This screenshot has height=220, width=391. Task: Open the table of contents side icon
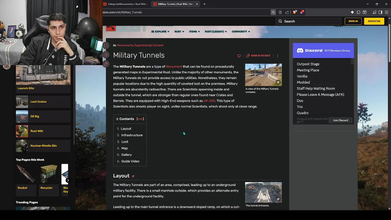[106, 55]
